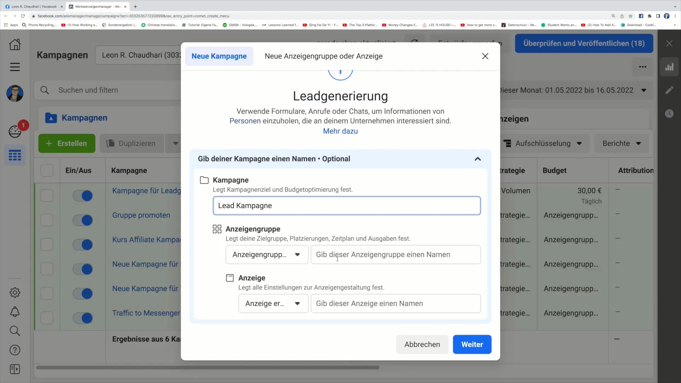The image size is (681, 383).
Task: Click the profile avatar in left sidebar
Action: [15, 93]
